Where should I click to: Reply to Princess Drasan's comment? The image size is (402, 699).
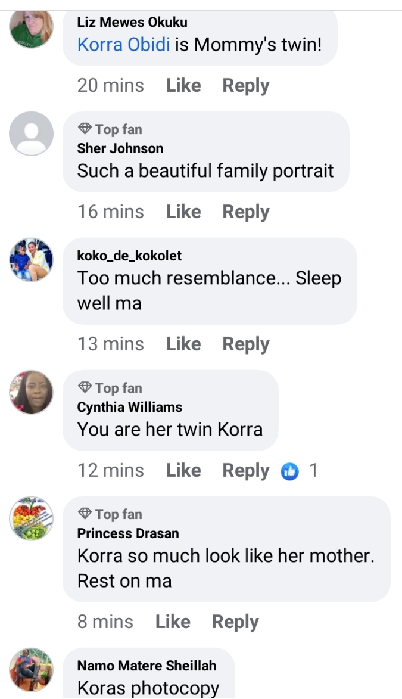point(235,622)
